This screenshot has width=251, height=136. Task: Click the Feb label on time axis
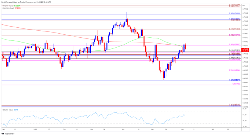[64, 129]
